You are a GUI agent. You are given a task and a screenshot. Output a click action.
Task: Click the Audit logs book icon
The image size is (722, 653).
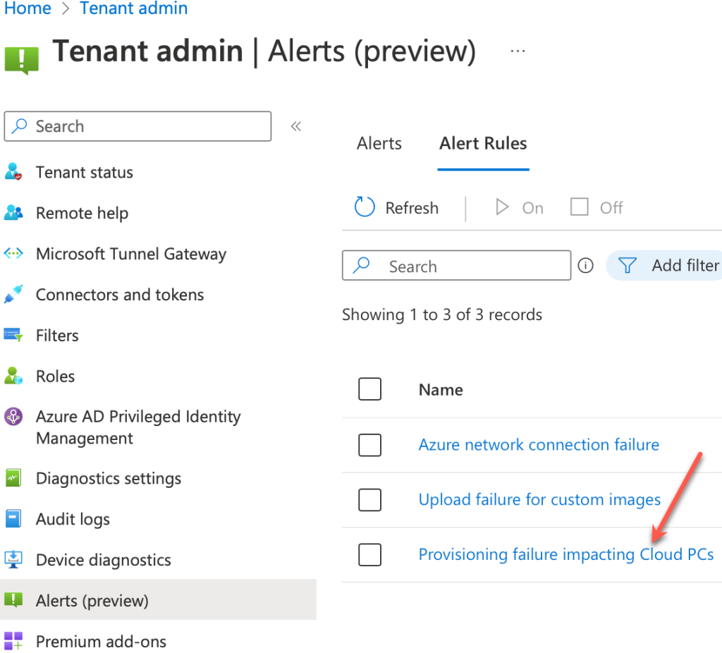coord(13,518)
